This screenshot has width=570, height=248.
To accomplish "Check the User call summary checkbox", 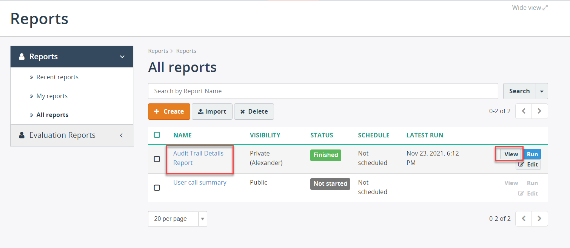I will click(x=157, y=188).
